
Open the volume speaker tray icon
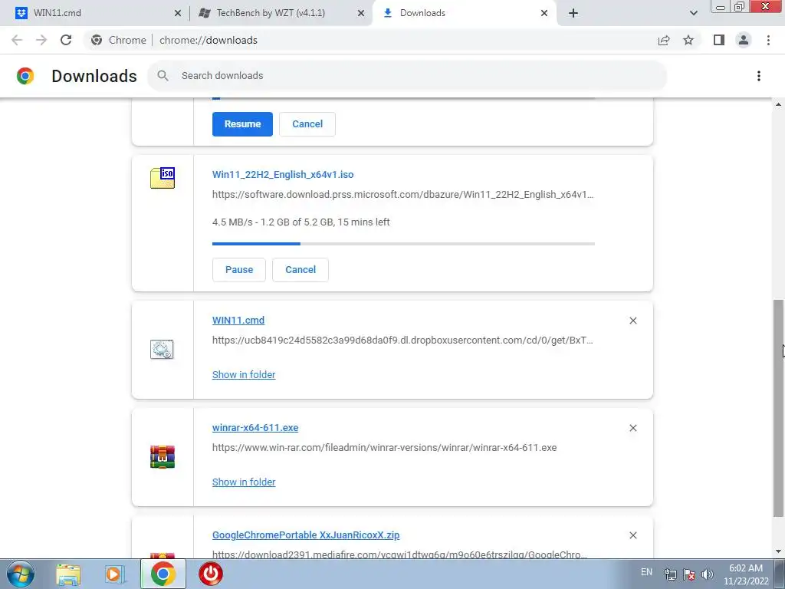[708, 574]
